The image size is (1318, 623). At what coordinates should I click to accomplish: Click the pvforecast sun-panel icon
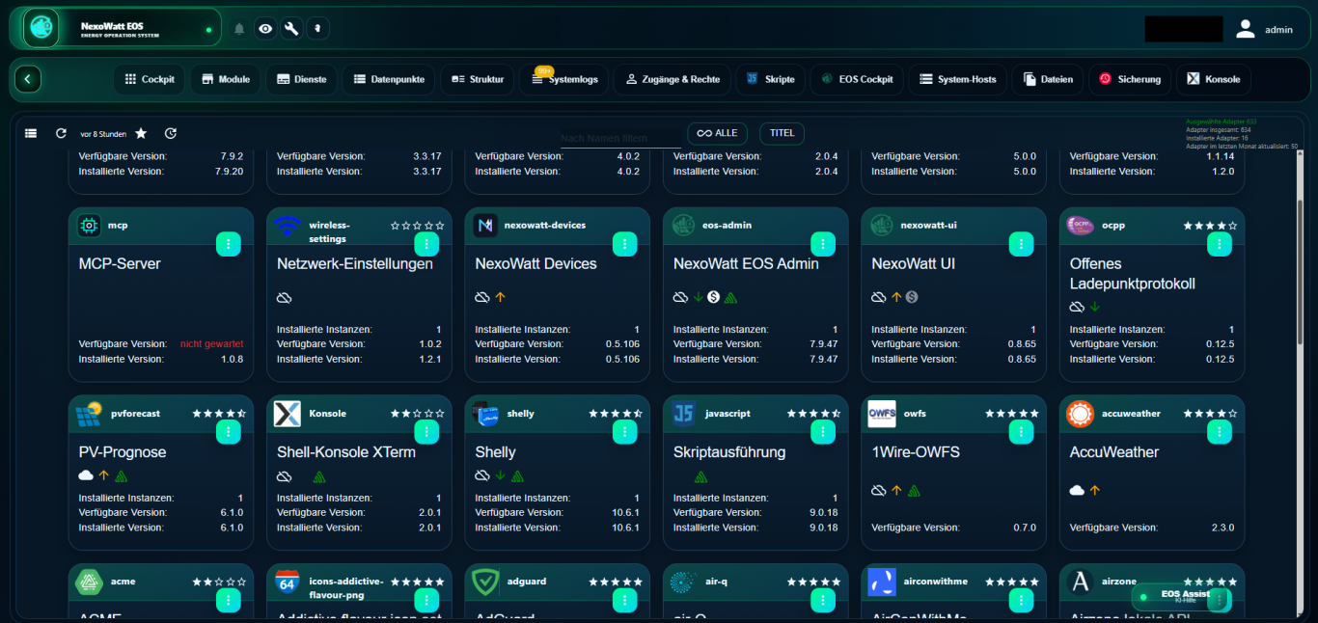click(90, 414)
